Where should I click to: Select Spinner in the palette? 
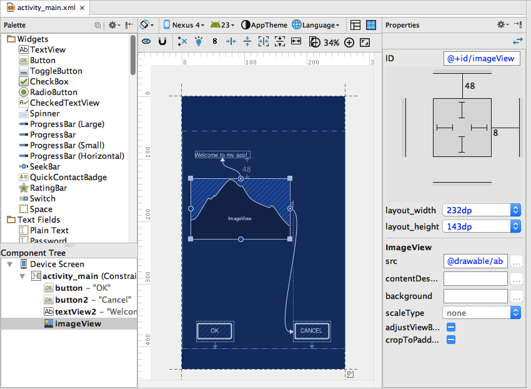tap(39, 113)
